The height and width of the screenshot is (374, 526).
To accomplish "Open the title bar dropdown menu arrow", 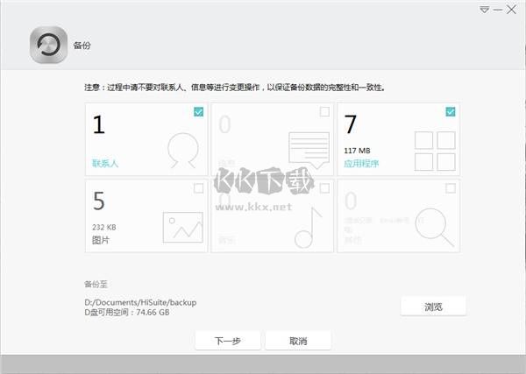I will pos(483,9).
